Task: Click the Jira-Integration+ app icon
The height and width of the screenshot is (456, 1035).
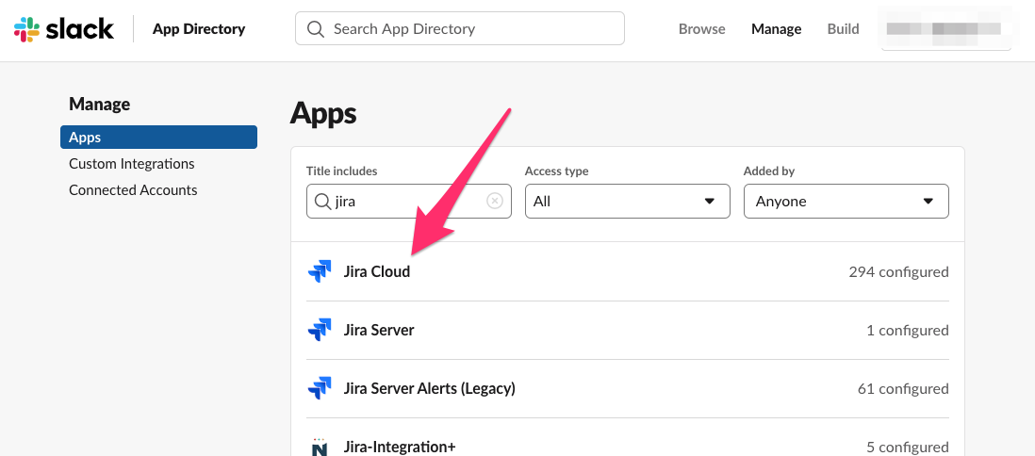Action: (320, 447)
